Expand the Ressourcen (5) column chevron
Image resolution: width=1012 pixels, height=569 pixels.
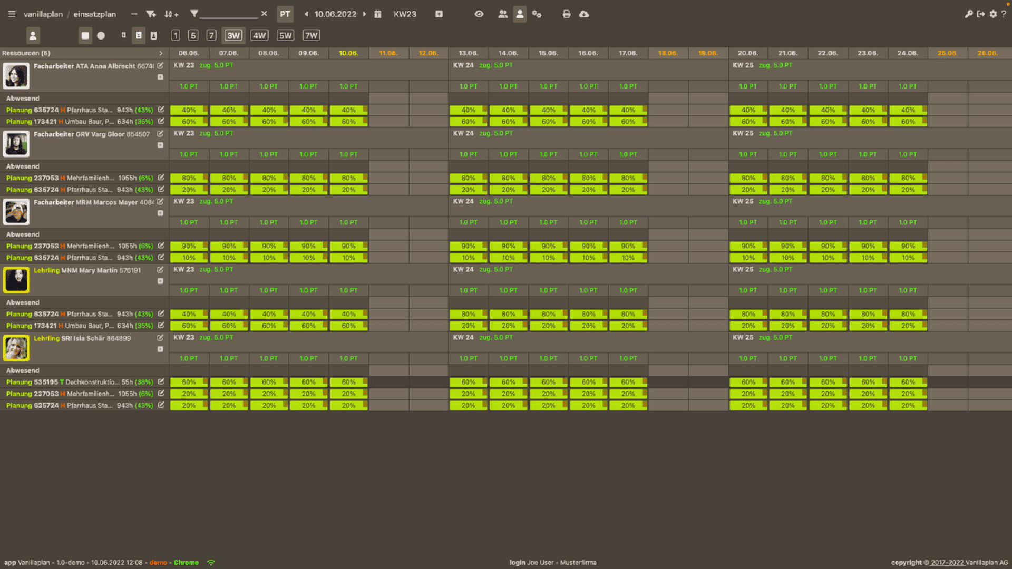click(161, 53)
